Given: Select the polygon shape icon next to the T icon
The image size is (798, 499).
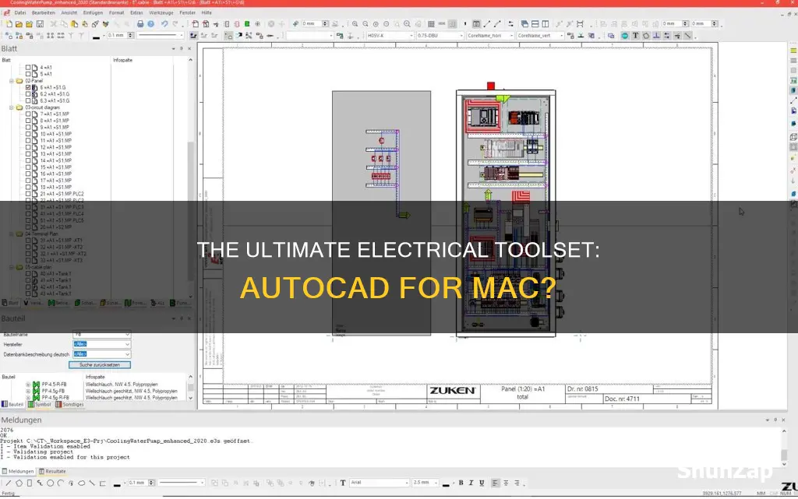Looking at the screenshot, I should [x=646, y=36].
